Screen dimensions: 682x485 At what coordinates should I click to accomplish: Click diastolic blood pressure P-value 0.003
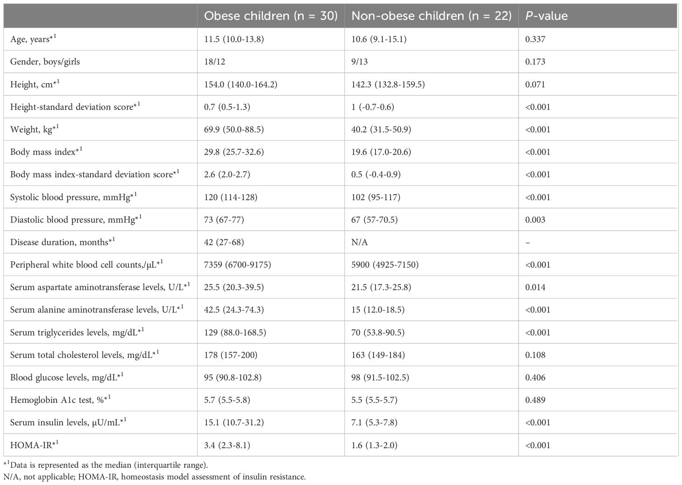pyautogui.click(x=535, y=219)
